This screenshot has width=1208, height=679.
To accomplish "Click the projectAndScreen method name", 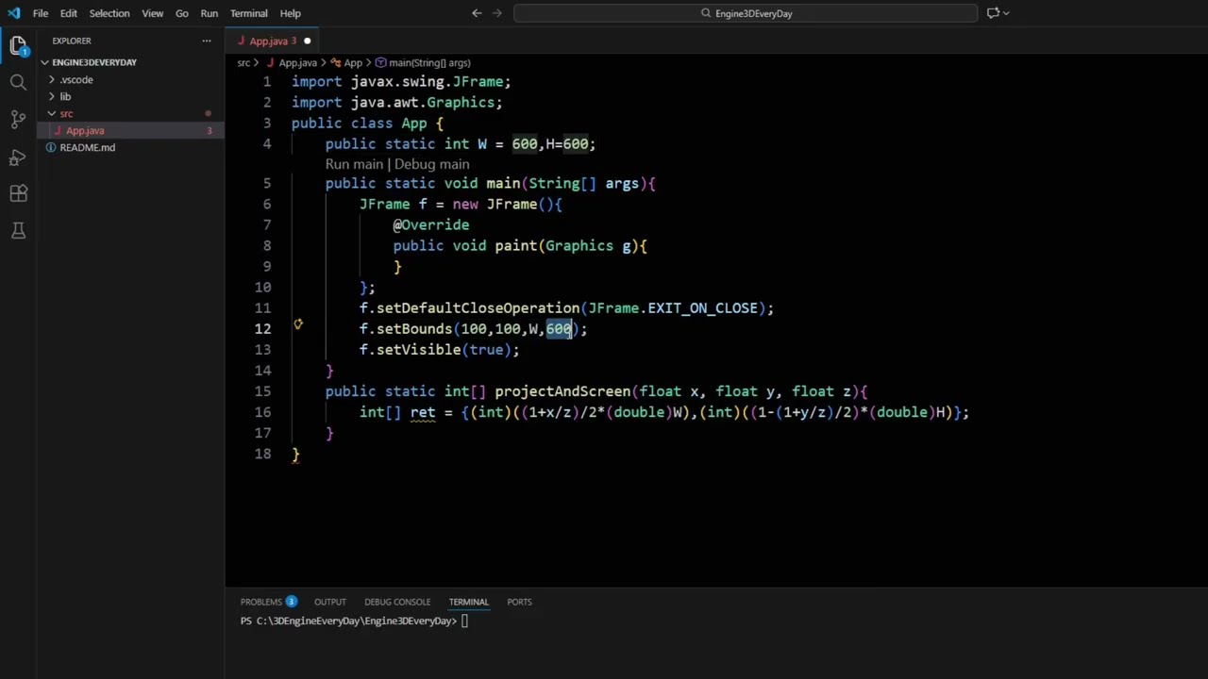I will [562, 391].
